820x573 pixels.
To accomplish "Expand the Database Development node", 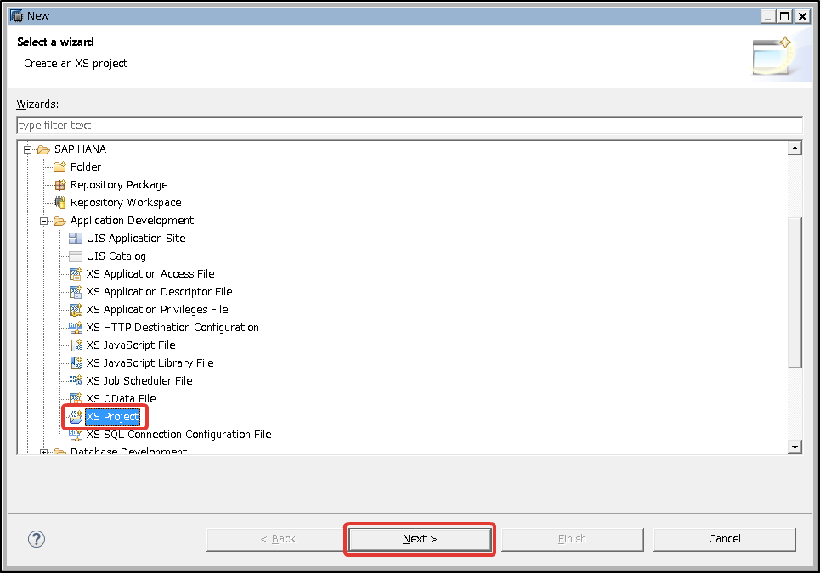I will [43, 452].
